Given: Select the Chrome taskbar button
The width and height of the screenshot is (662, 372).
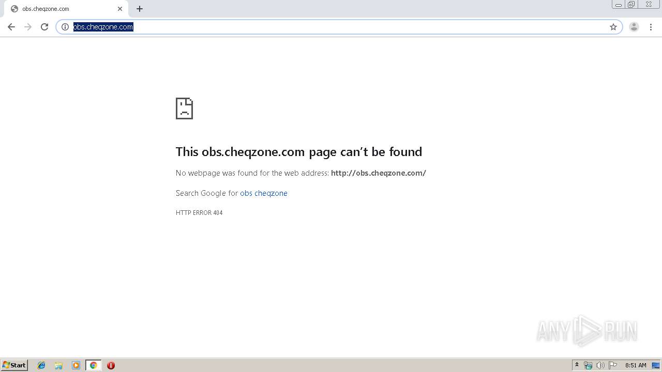Looking at the screenshot, I should pyautogui.click(x=93, y=365).
